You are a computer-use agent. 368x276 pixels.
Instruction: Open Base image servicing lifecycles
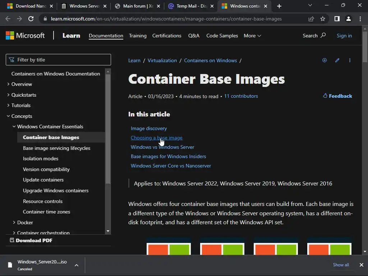(x=56, y=148)
